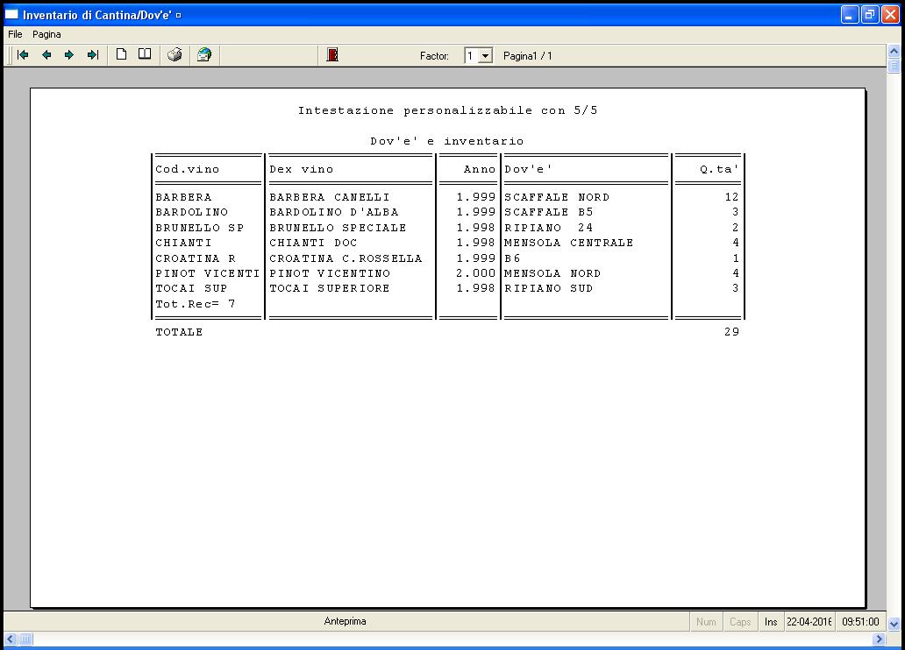The height and width of the screenshot is (650, 905).
Task: Click the CROATINA C.ROSSELLA cell
Action: tap(346, 258)
